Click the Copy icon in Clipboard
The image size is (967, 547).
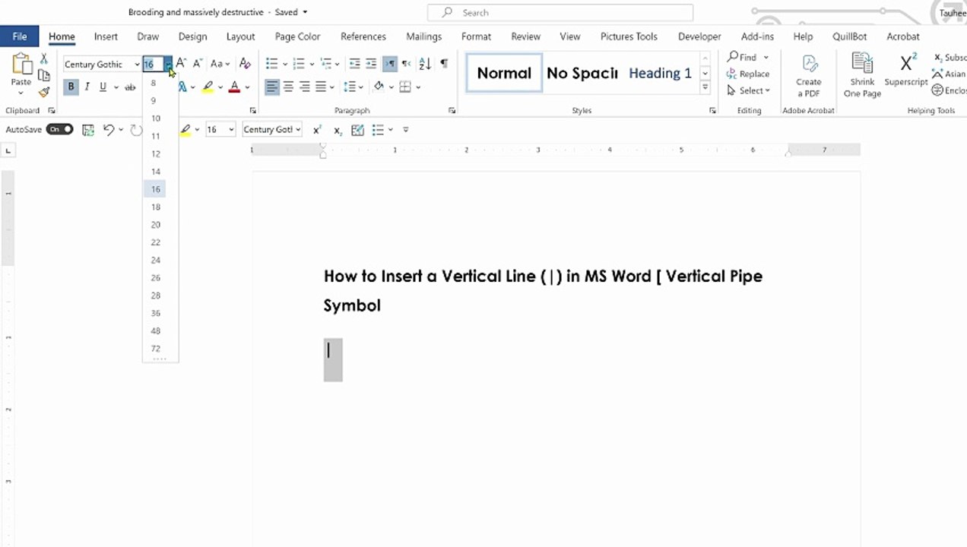click(x=44, y=74)
